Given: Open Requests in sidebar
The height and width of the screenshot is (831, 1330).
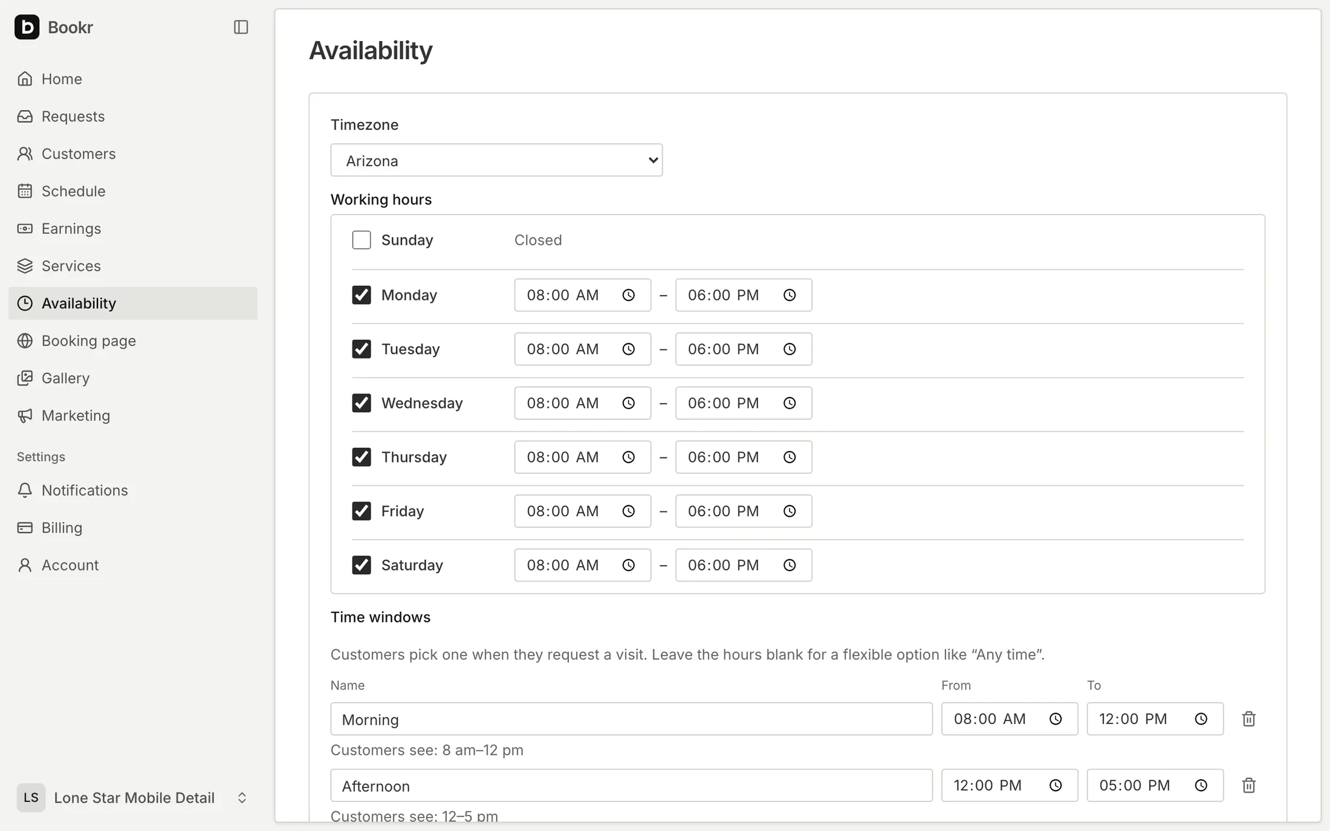Looking at the screenshot, I should tap(133, 116).
